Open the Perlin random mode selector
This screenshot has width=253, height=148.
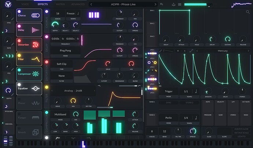pyautogui.click(x=169, y=118)
